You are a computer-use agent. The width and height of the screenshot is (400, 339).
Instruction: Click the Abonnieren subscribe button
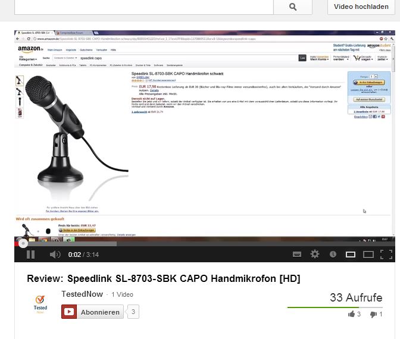pos(93,312)
